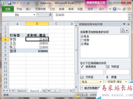Go to previous sheet navigation arrow
Image resolution: width=133 pixels, height=99 pixels.
pyautogui.click(x=7, y=91)
